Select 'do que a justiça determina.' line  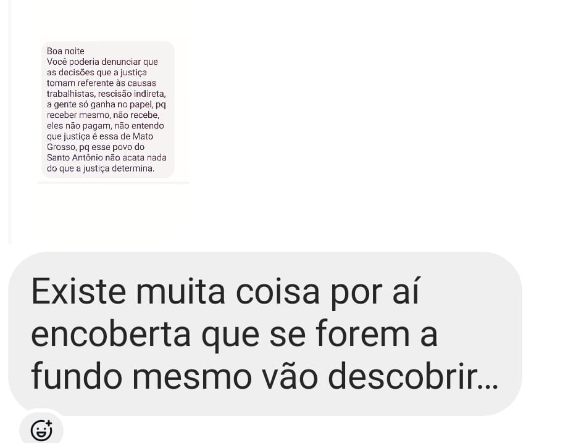101,168
